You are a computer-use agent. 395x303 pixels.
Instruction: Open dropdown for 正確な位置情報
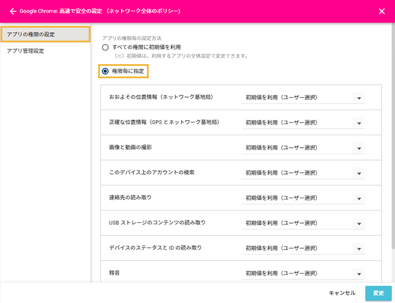pyautogui.click(x=303, y=123)
